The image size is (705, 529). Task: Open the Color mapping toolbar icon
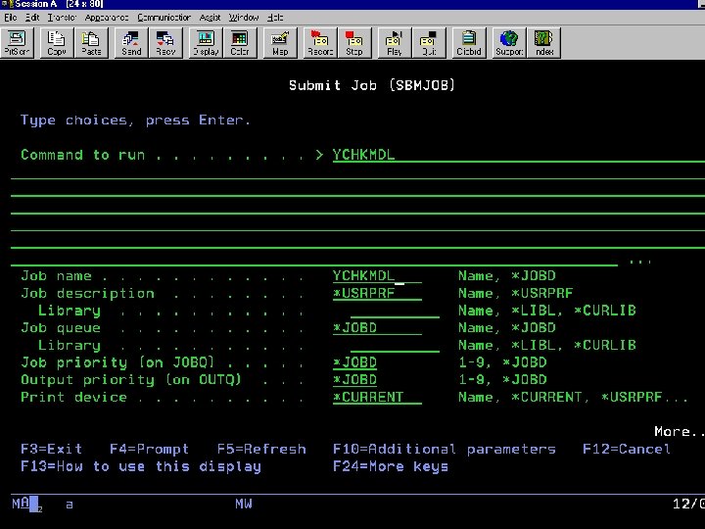coord(240,43)
